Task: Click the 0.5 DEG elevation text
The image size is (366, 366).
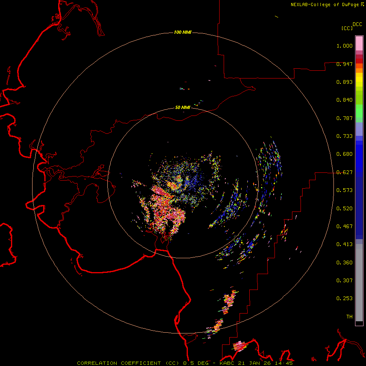Action: pos(196,363)
